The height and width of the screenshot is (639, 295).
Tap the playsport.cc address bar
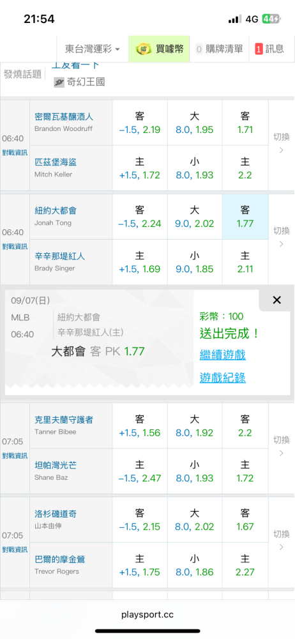[147, 615]
